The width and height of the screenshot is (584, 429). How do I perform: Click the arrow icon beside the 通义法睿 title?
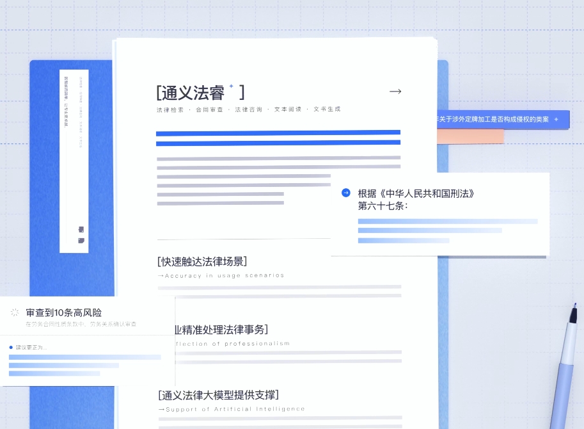[395, 92]
